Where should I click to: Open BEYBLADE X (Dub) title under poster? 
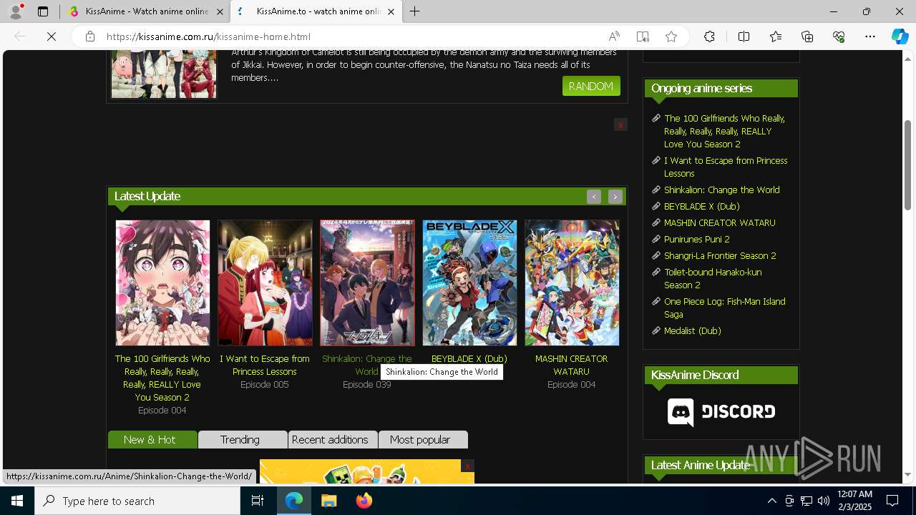469,358
